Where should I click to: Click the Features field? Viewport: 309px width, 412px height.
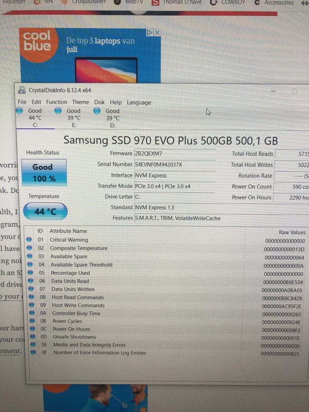pyautogui.click(x=221, y=218)
